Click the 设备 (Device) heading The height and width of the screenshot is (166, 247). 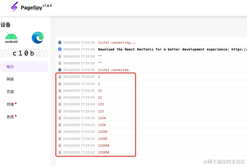pos(6,25)
